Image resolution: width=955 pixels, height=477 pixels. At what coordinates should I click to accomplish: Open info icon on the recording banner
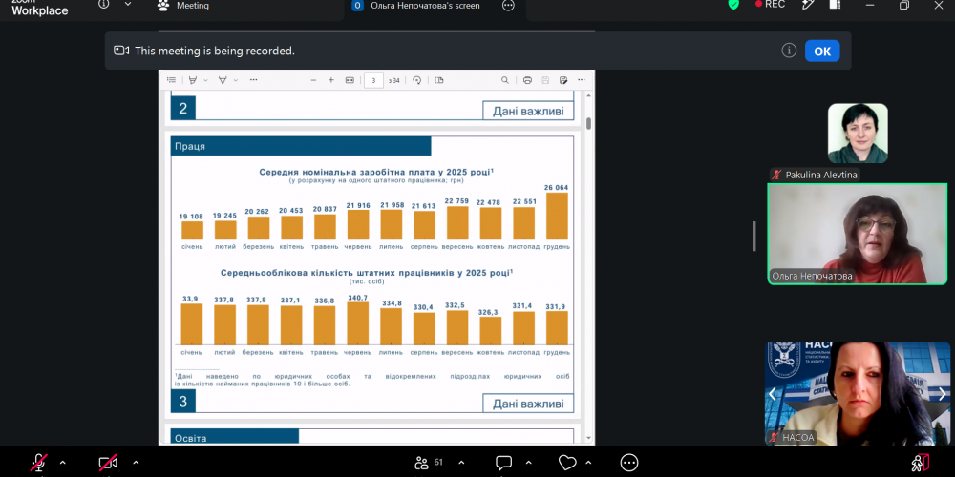[790, 51]
